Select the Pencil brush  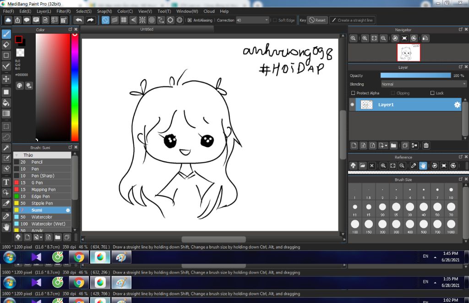42,162
